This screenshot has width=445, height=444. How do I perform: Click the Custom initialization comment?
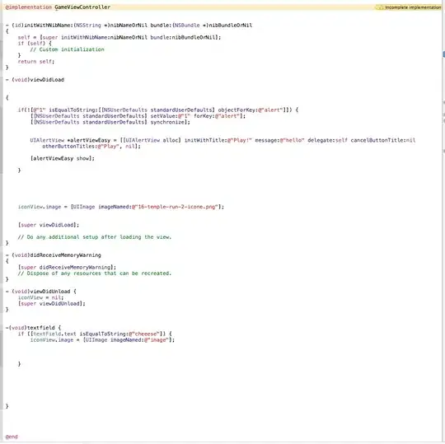tap(68, 49)
